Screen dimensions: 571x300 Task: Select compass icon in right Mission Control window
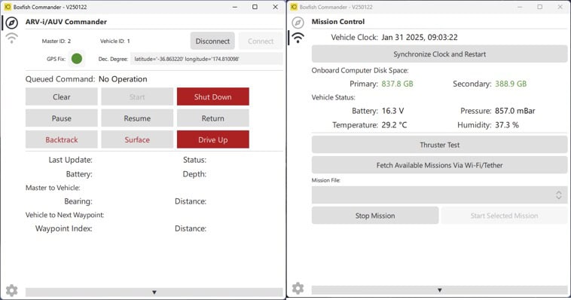pyautogui.click(x=298, y=23)
